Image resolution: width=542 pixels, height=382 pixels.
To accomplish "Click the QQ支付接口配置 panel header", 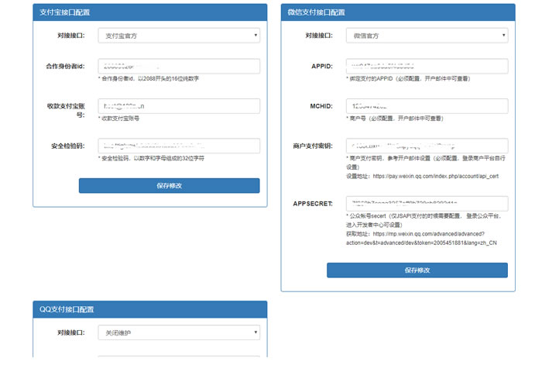I will (150, 309).
